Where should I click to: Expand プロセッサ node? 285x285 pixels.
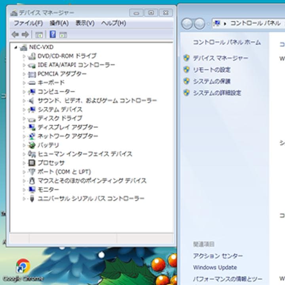coord(24,163)
